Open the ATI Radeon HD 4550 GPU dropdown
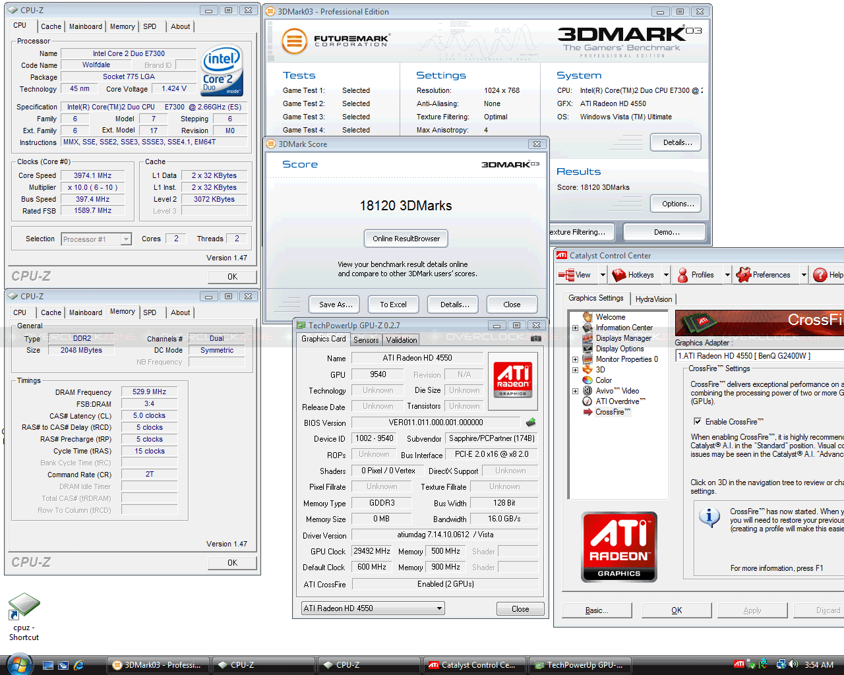This screenshot has height=675, width=844. click(439, 608)
